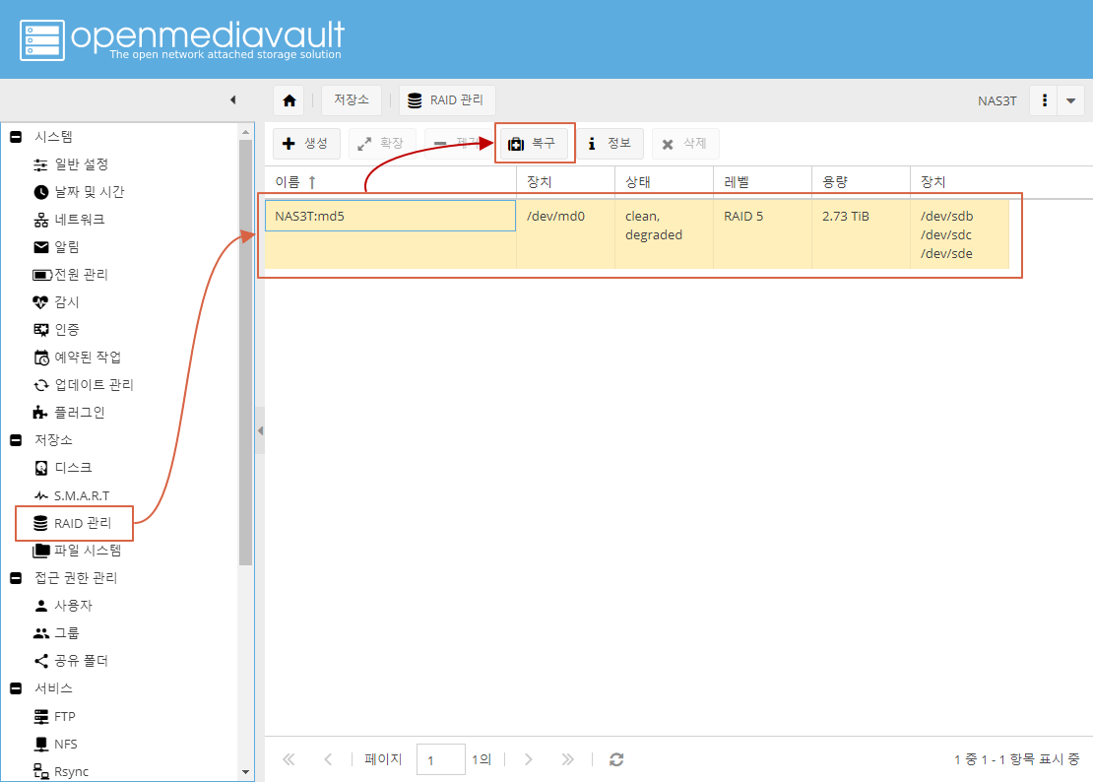The height and width of the screenshot is (782, 1093).
Task: Open 예약된 작업 scheduled jobs
Action: 78,358
